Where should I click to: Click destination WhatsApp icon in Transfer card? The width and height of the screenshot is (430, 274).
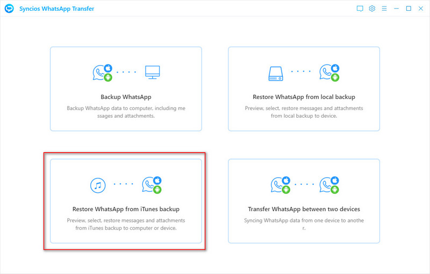pos(329,185)
